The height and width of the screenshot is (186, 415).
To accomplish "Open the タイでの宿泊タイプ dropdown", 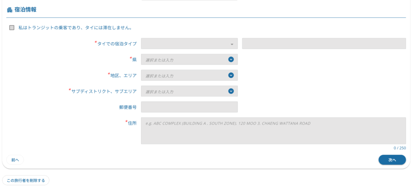I will click(x=189, y=44).
